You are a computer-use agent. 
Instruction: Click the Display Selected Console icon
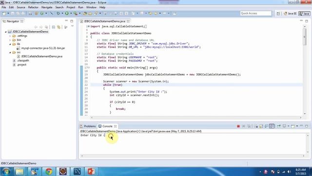284,126
